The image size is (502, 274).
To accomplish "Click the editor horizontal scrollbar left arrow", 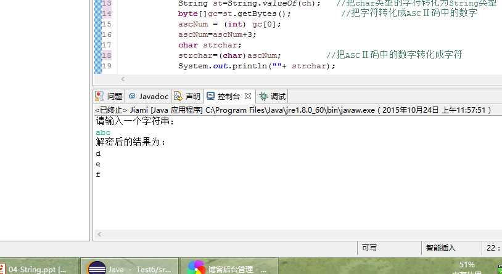I will coord(123,79).
